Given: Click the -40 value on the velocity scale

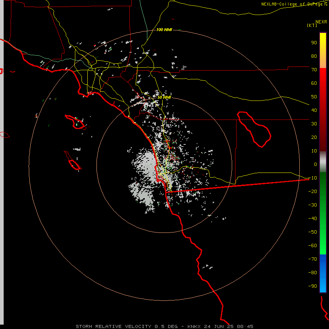Looking at the screenshot, I should point(313,219).
